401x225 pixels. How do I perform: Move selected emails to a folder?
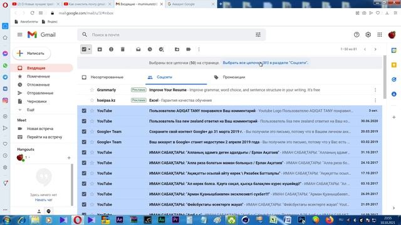pyautogui.click(x=177, y=49)
